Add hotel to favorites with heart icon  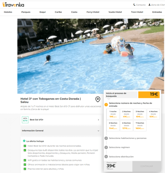[x=157, y=24]
